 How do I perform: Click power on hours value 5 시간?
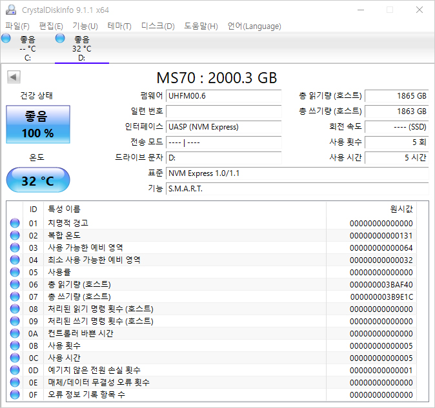397,158
